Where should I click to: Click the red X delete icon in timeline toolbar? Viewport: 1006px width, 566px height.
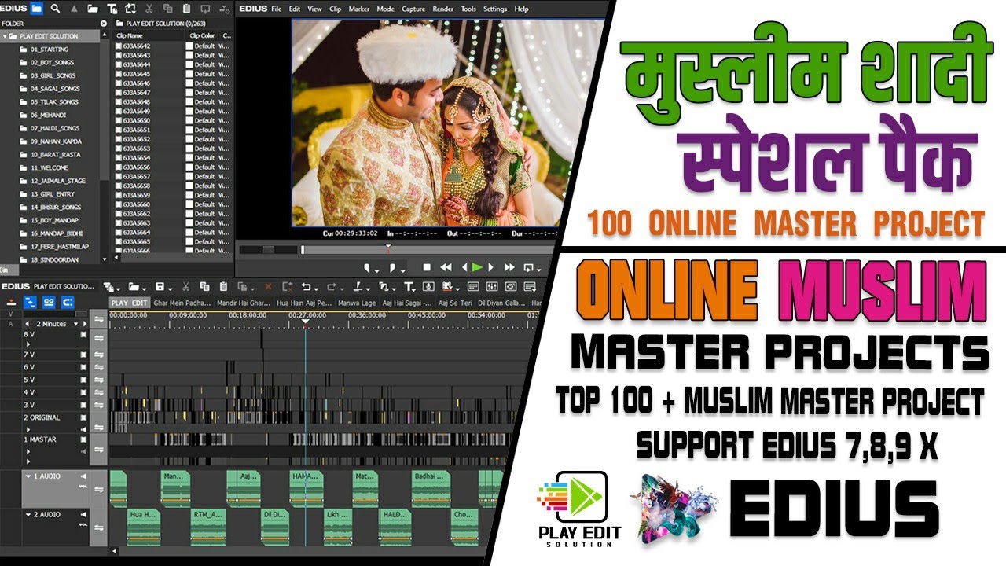click(268, 287)
